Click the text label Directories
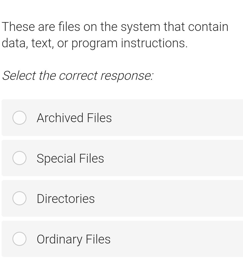This screenshot has height=270, width=243. [65, 198]
